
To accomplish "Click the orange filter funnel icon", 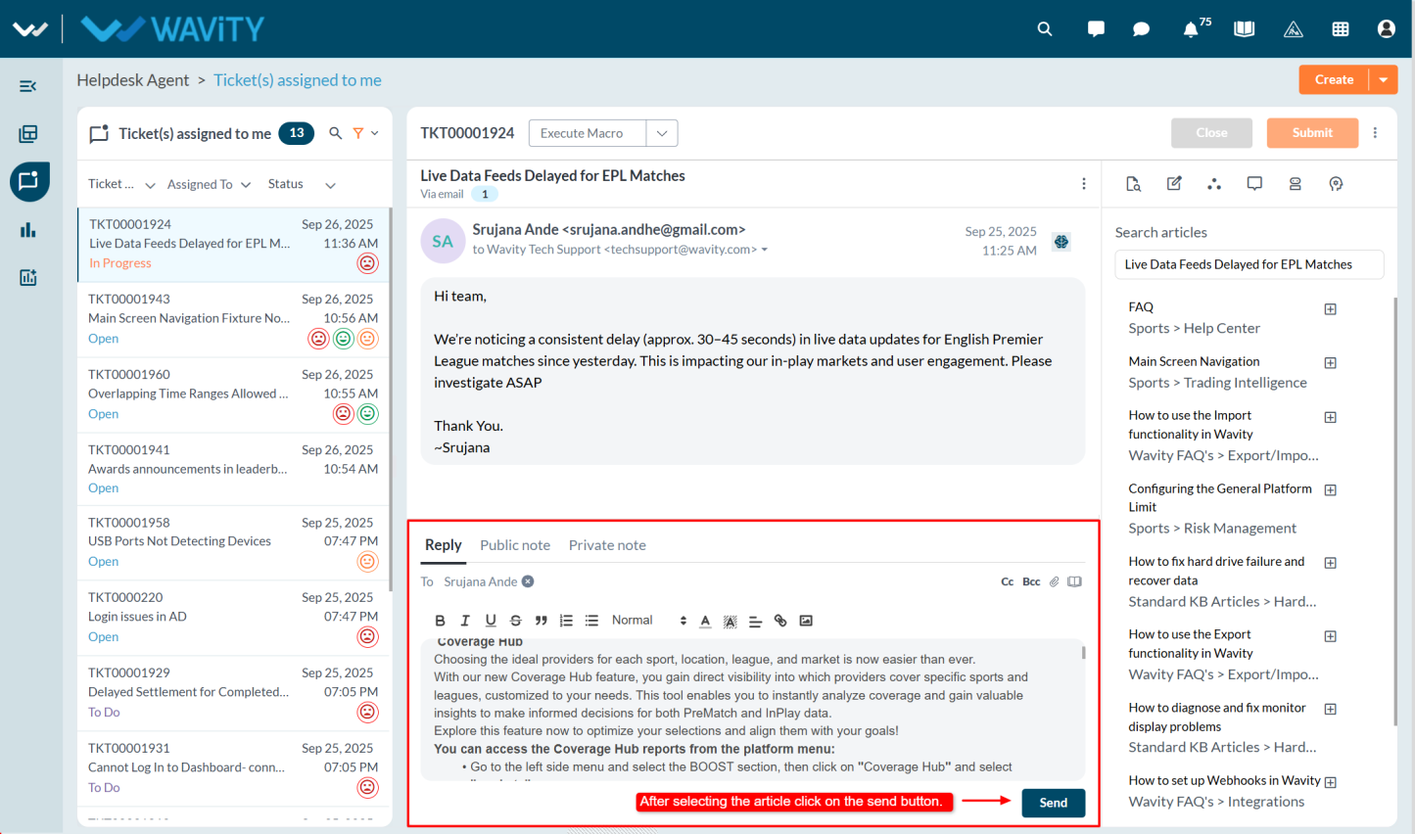I will 358,133.
